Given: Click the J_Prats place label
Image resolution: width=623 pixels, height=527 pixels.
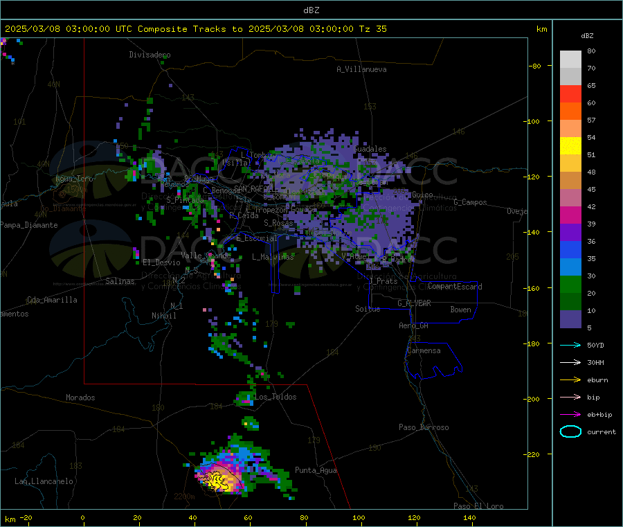Looking at the screenshot, I should pyautogui.click(x=383, y=281).
